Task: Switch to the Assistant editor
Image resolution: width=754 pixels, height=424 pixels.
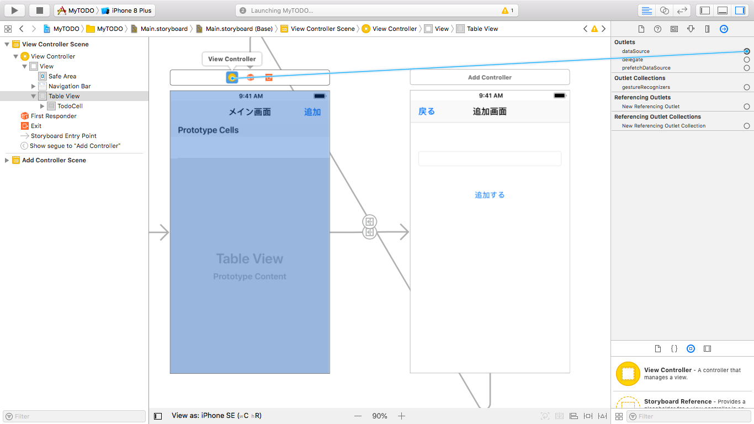Action: tap(664, 10)
